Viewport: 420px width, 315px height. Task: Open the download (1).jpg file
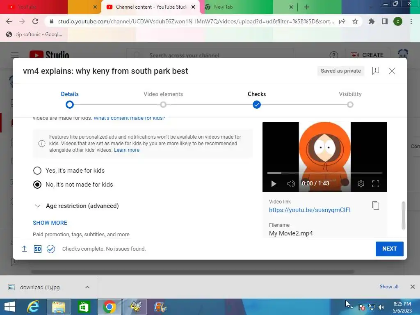tap(40, 287)
